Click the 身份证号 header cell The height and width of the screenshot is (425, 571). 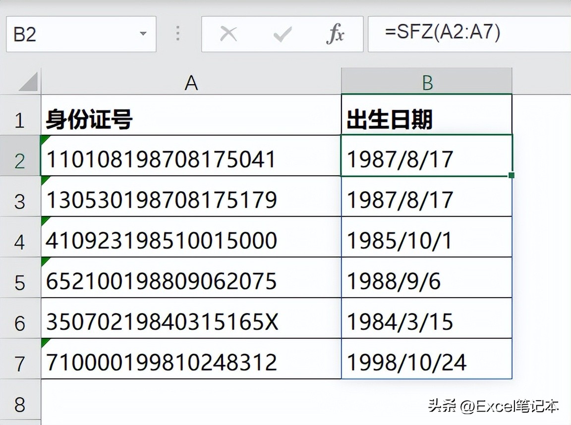(x=191, y=120)
